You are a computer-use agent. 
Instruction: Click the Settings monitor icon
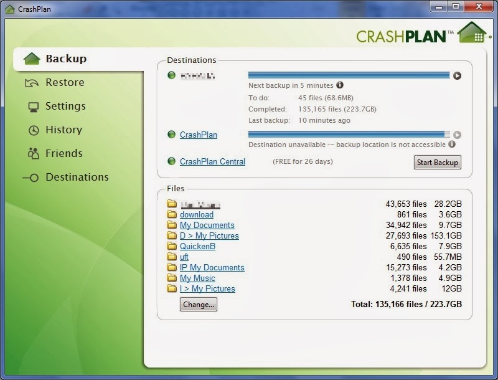[x=34, y=107]
